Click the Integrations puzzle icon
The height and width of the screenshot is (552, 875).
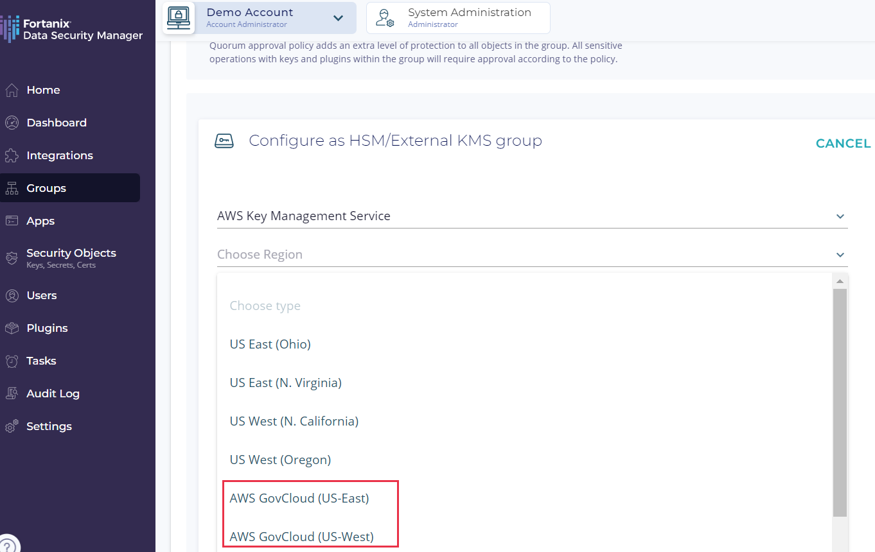click(x=12, y=156)
